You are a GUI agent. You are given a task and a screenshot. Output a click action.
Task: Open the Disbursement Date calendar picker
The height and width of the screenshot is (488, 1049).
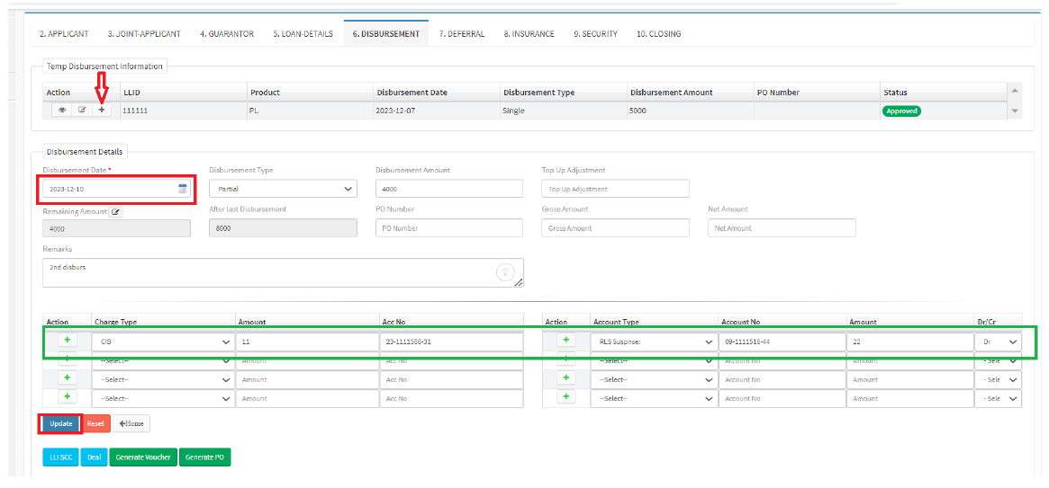coord(183,189)
